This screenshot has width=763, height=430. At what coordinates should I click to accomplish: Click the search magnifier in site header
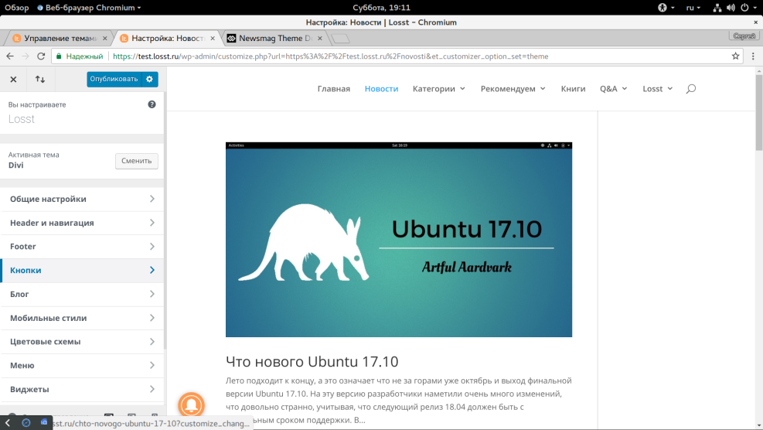(690, 89)
